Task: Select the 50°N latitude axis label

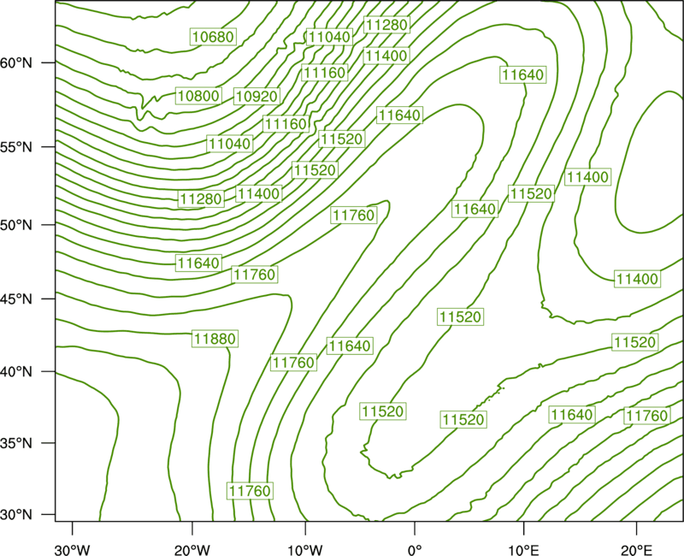Action: pos(16,225)
